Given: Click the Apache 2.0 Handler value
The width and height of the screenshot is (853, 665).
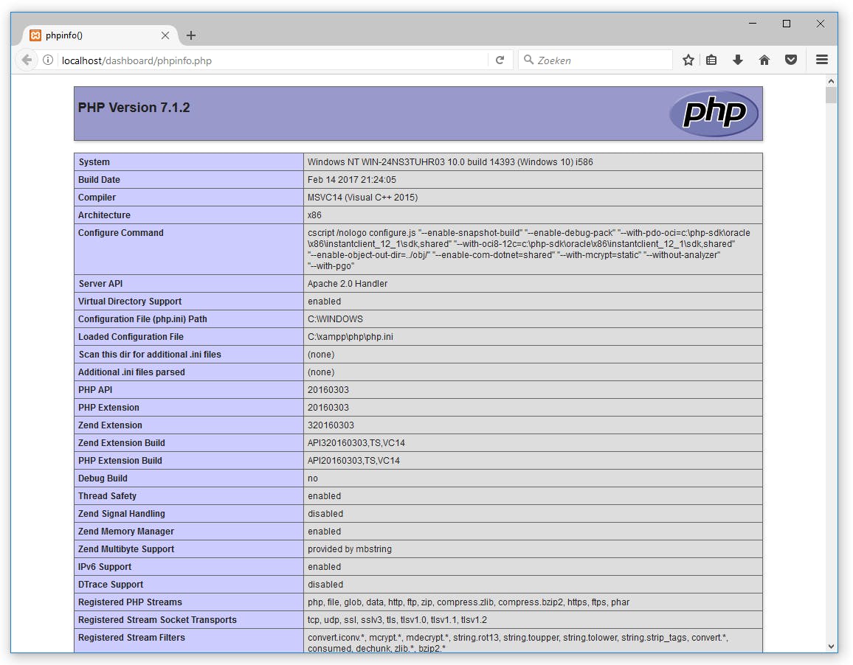Looking at the screenshot, I should (348, 284).
